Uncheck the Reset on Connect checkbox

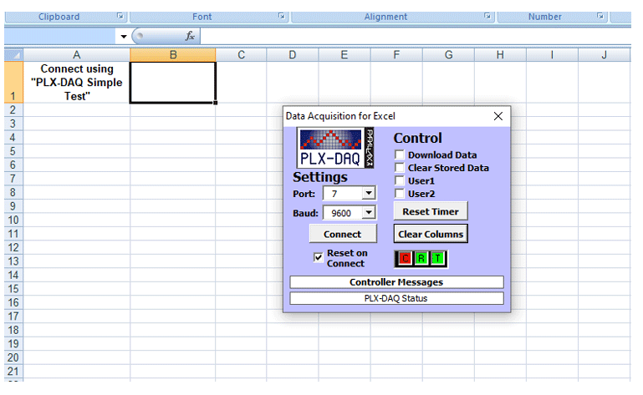tap(318, 257)
